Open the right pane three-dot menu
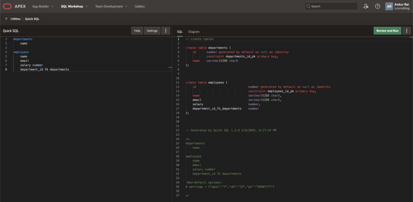The width and height of the screenshot is (413, 202). pos(407,31)
